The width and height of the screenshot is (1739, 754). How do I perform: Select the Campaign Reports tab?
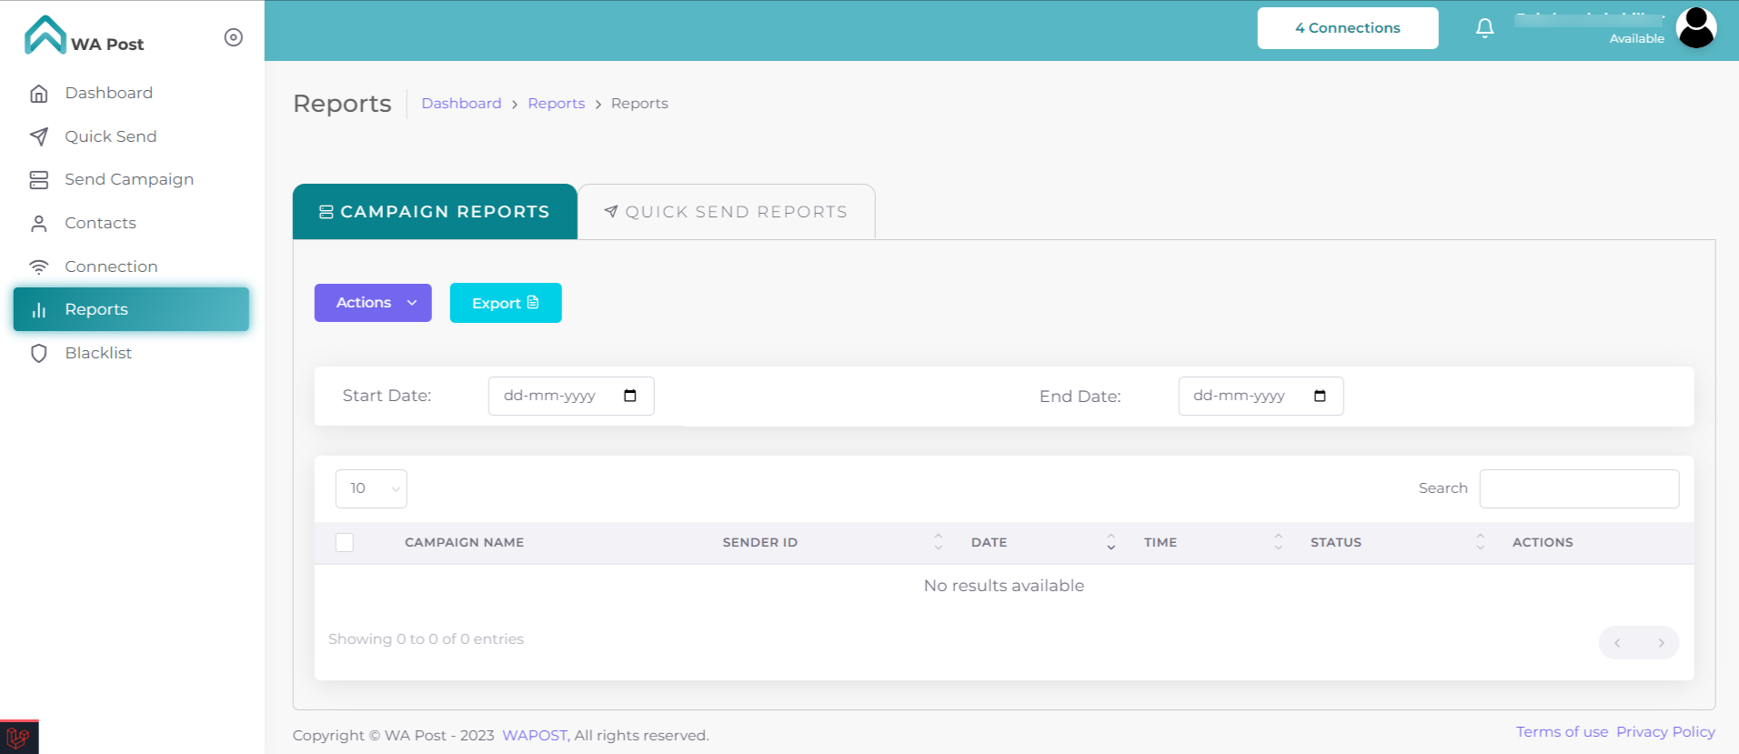435,212
